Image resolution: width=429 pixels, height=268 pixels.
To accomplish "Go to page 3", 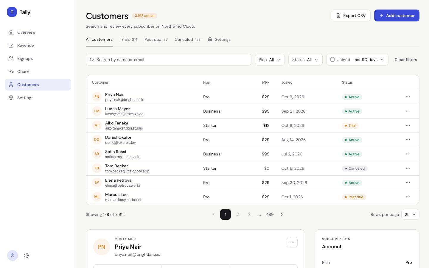I will point(249,214).
